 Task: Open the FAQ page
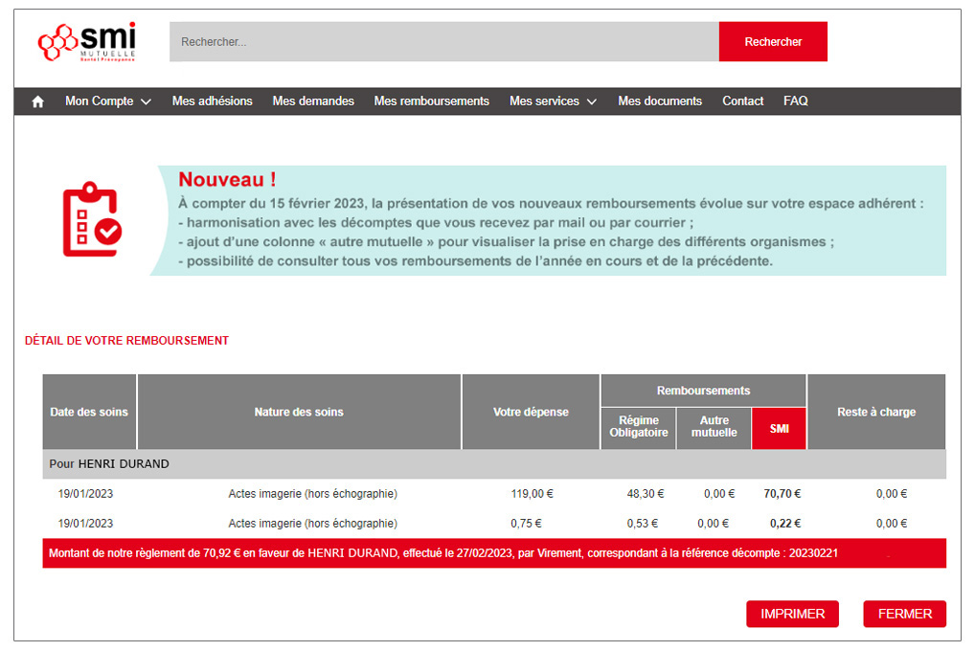pyautogui.click(x=795, y=101)
